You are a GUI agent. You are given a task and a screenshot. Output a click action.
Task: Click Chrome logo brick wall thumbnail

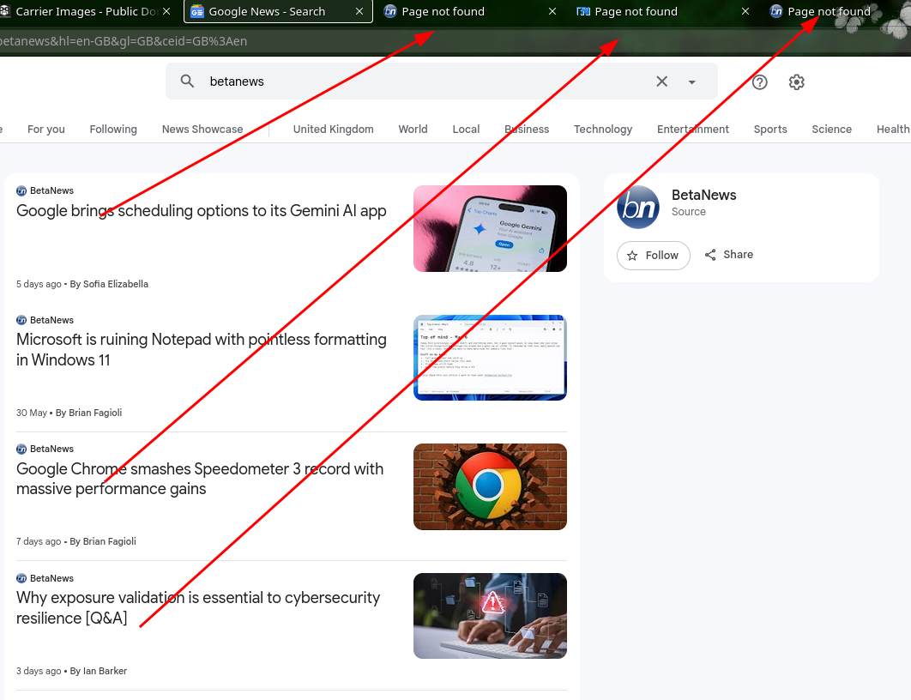pos(490,486)
